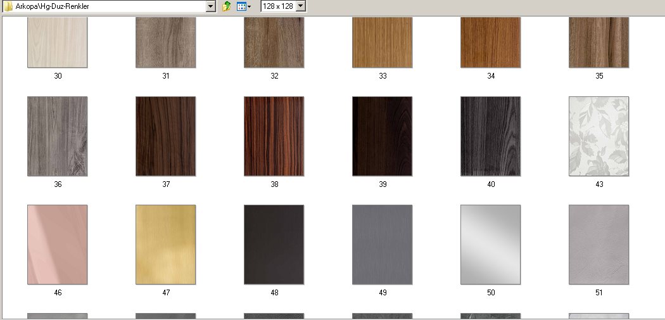Open the view mode icon menu
The image size is (665, 320).
243,6
